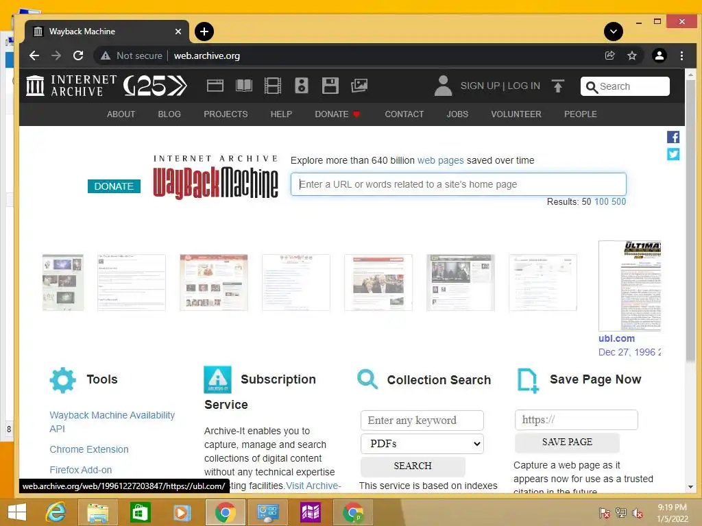Image resolution: width=702 pixels, height=526 pixels.
Task: Expand the PDFs collection dropdown
Action: pos(422,444)
